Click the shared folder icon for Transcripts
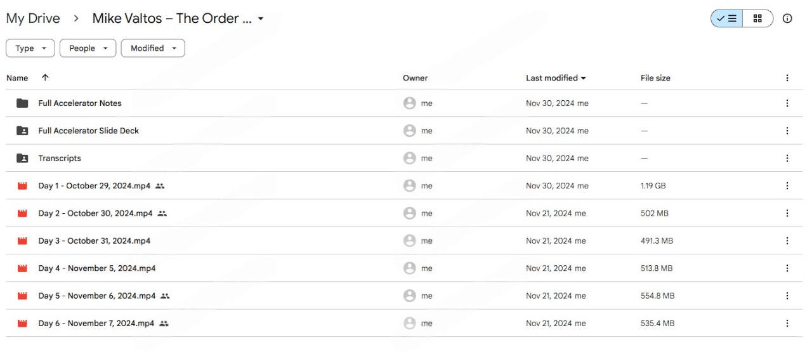 [22, 158]
